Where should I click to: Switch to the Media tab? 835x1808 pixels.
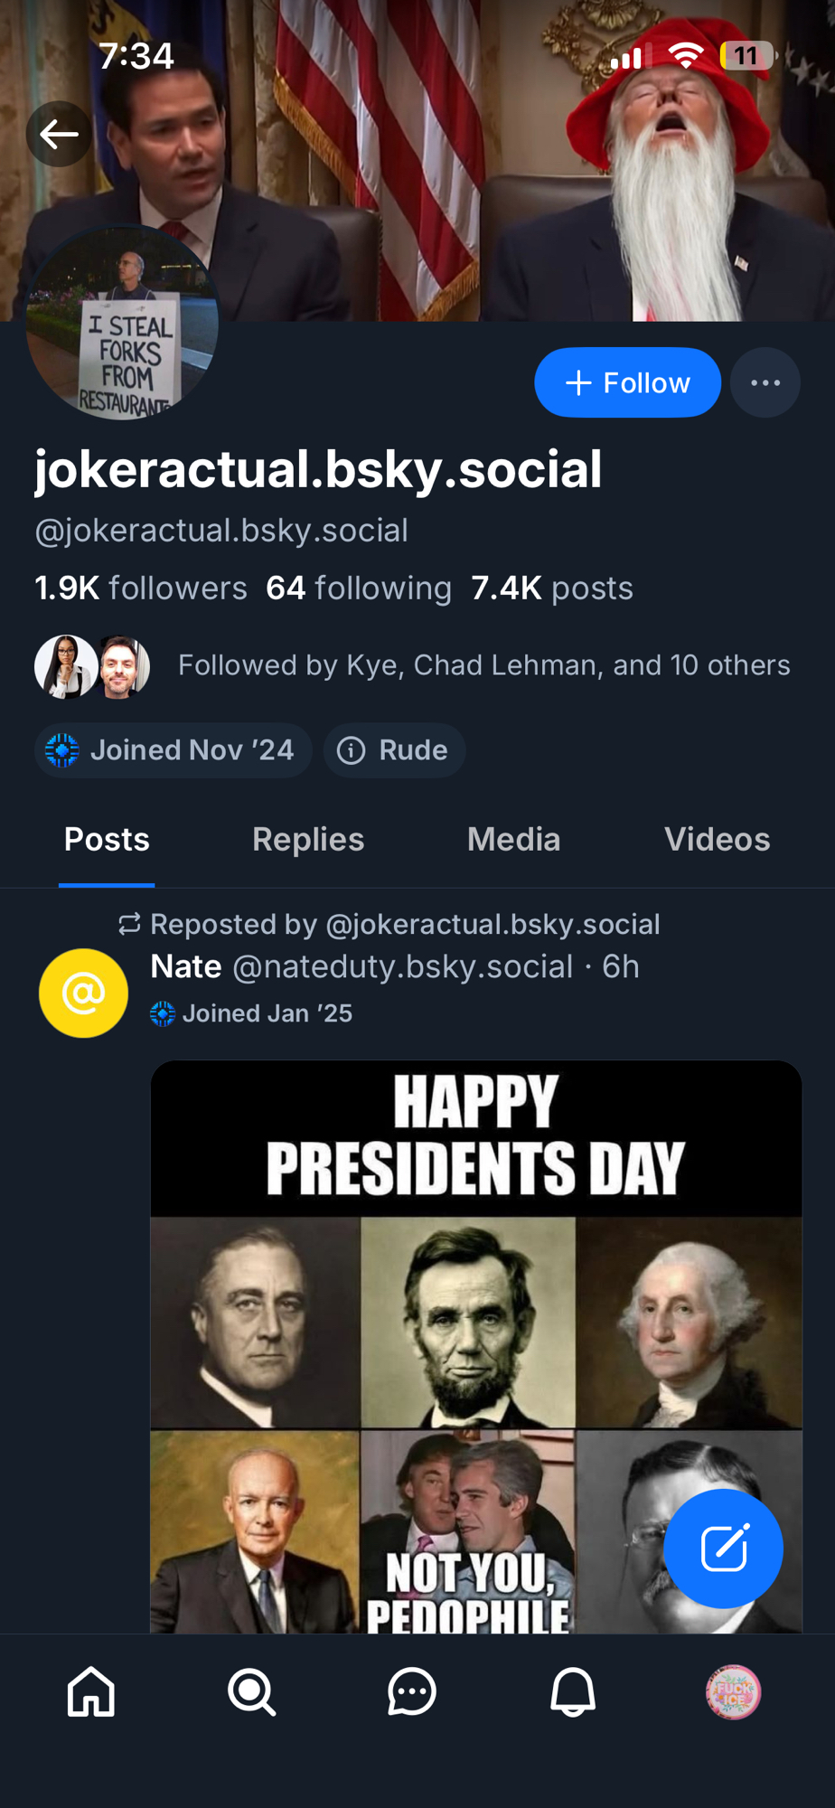[513, 840]
